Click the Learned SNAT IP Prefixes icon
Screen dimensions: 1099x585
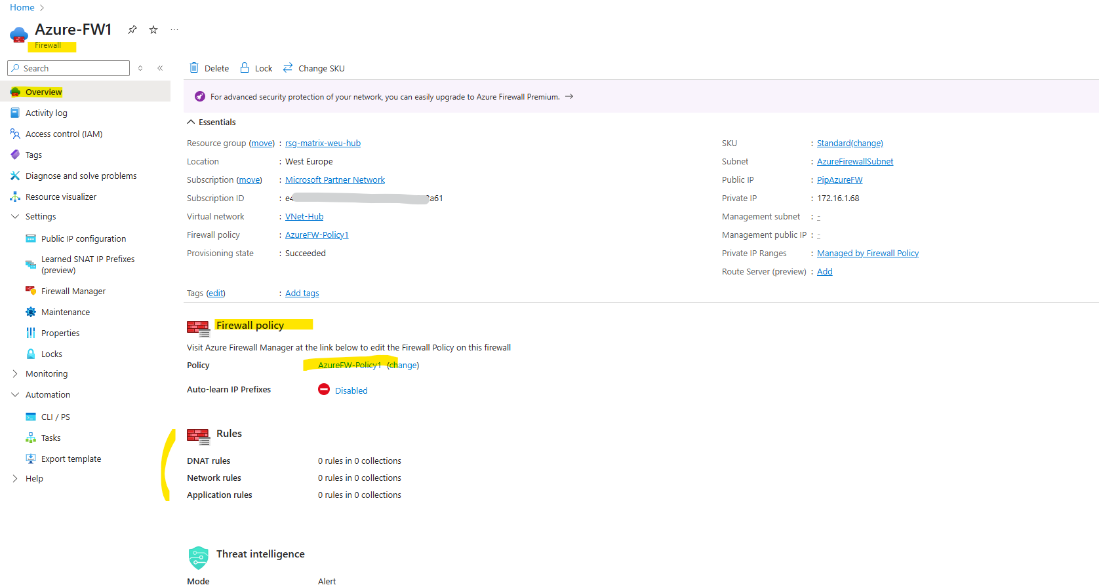point(31,265)
